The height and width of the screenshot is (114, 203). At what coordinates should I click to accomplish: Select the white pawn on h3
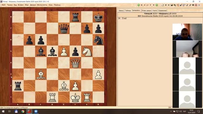[98, 75]
